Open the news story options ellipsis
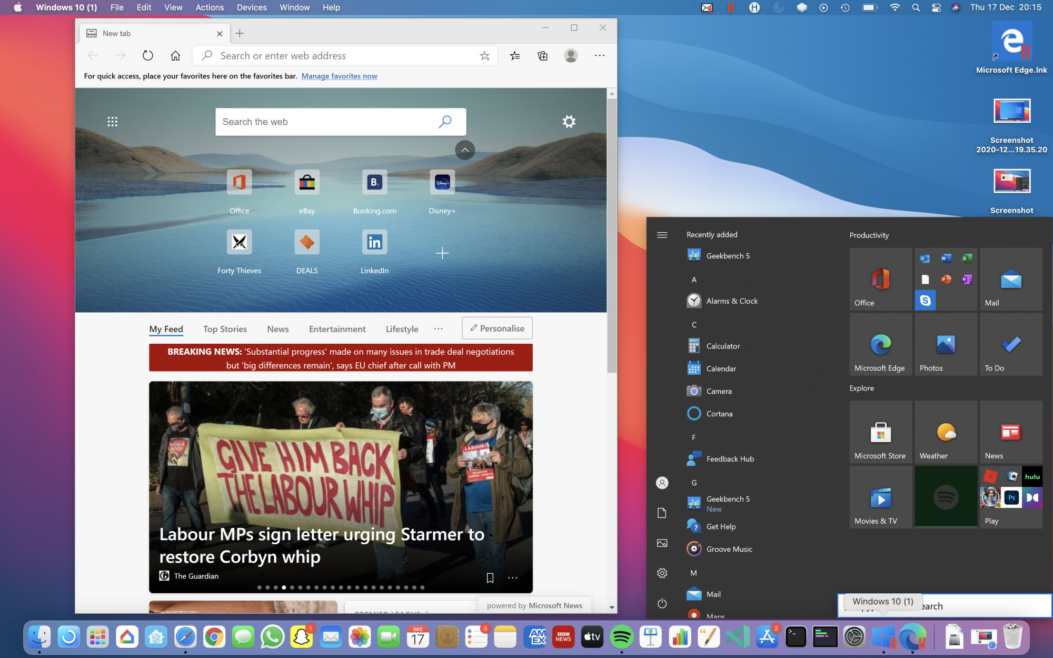 [512, 578]
